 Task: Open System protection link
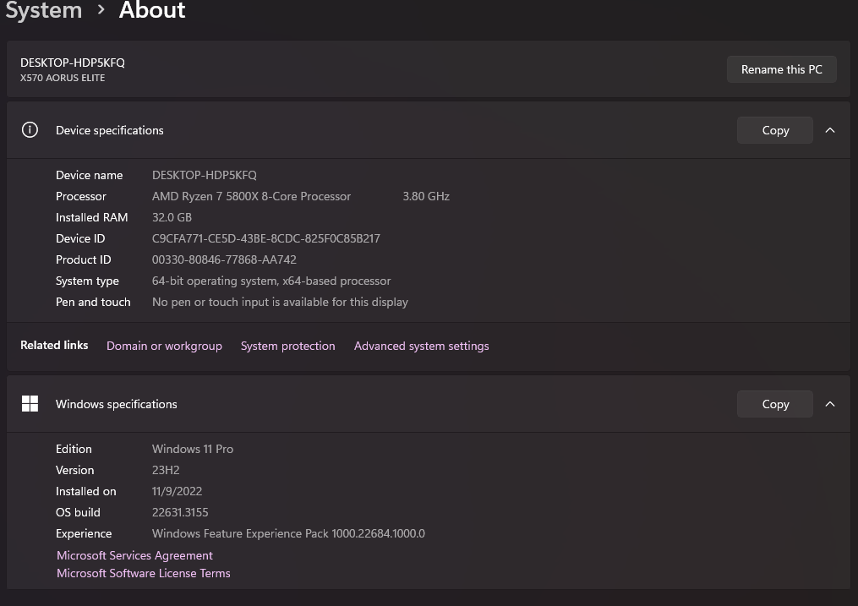point(287,346)
